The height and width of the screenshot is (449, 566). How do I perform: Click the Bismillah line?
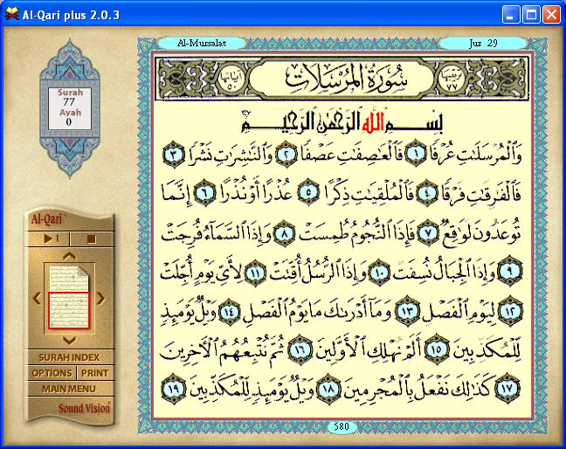point(342,121)
